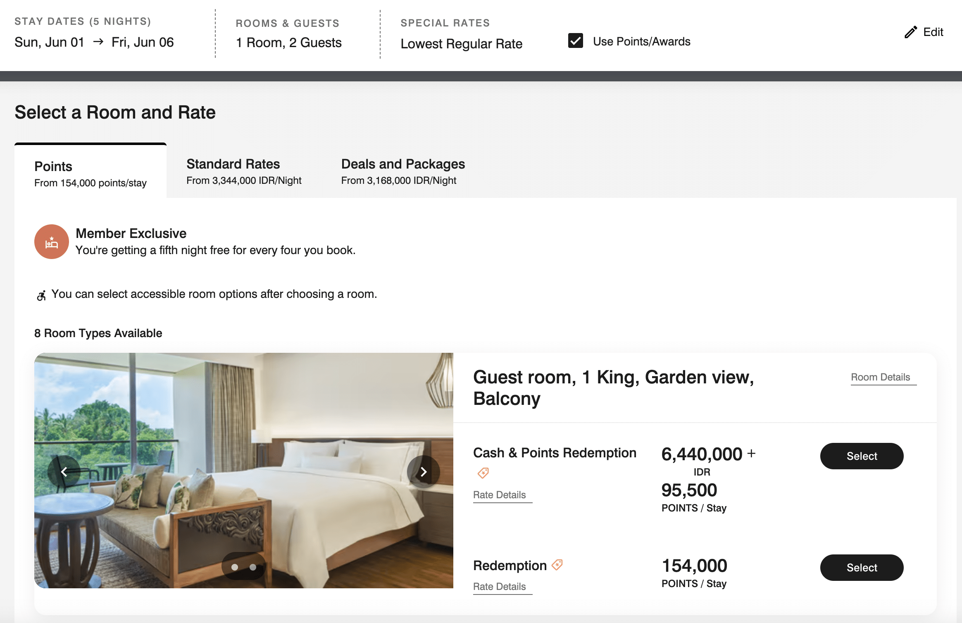The image size is (962, 623).
Task: Open the Rooms & Guests selector
Action: pyautogui.click(x=288, y=42)
